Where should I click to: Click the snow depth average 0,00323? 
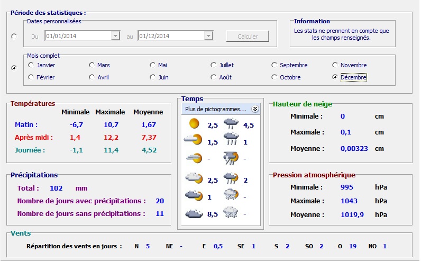354,148
